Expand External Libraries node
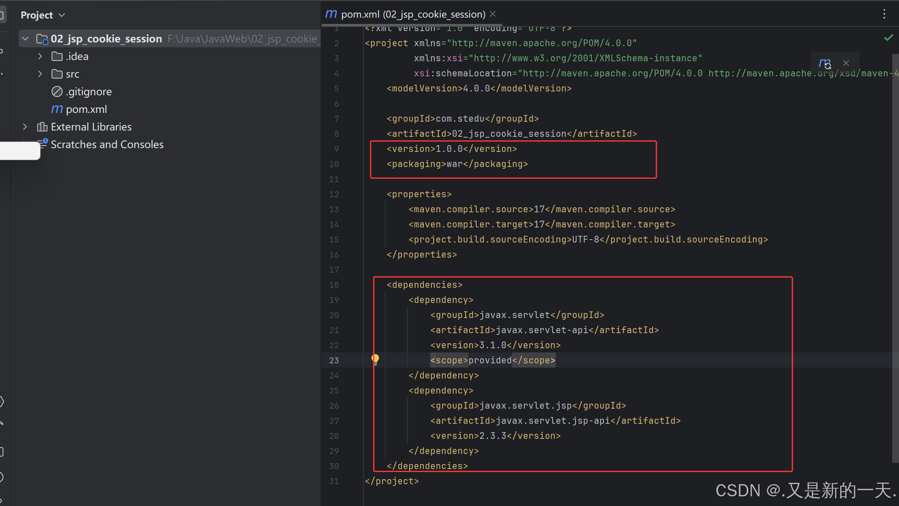Screen dimensions: 899x506 (x=25, y=127)
